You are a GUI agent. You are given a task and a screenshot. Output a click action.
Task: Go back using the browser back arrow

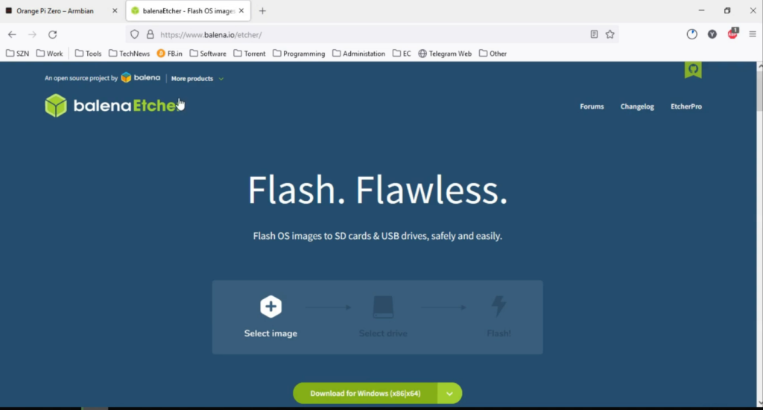tap(12, 34)
